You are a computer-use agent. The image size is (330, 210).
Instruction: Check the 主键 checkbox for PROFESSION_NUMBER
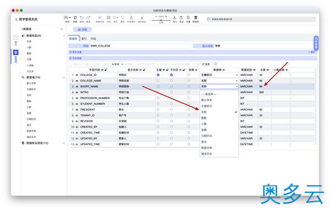(x=158, y=98)
